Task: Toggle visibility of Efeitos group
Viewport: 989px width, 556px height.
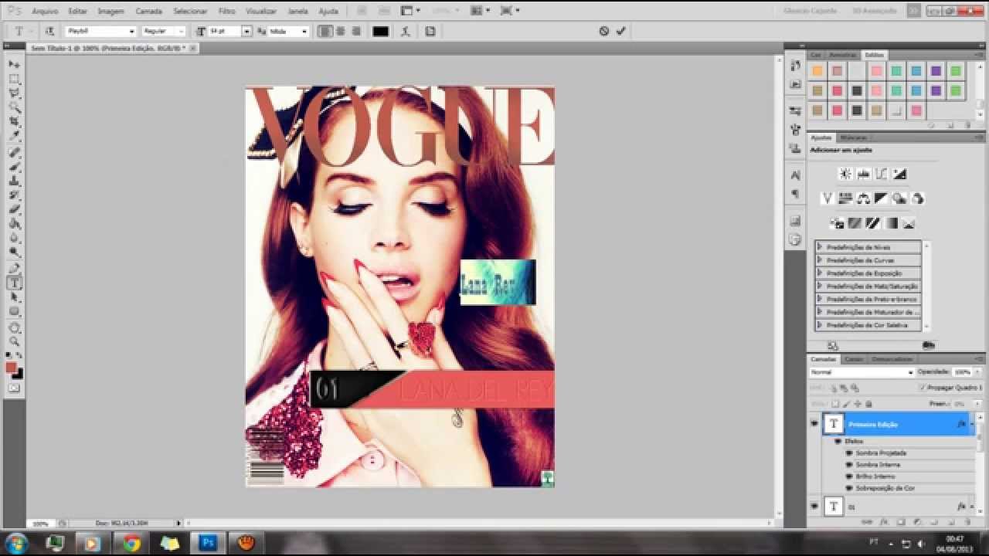Action: [838, 441]
